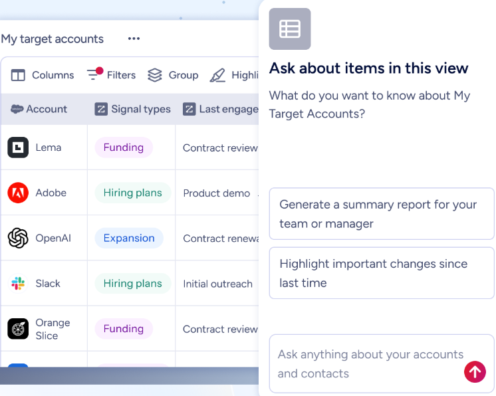
Task: Click the Slack colorful logo
Action: (x=18, y=284)
